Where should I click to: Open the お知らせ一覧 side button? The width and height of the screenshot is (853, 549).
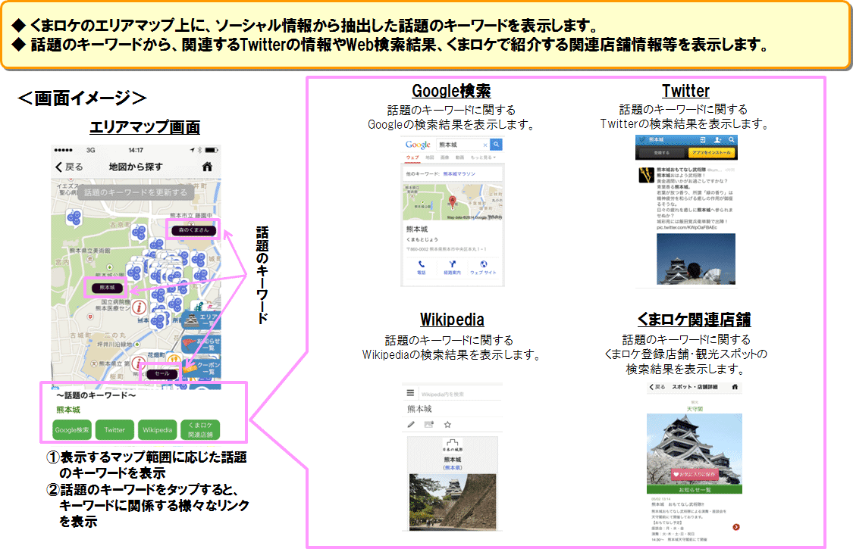202,345
